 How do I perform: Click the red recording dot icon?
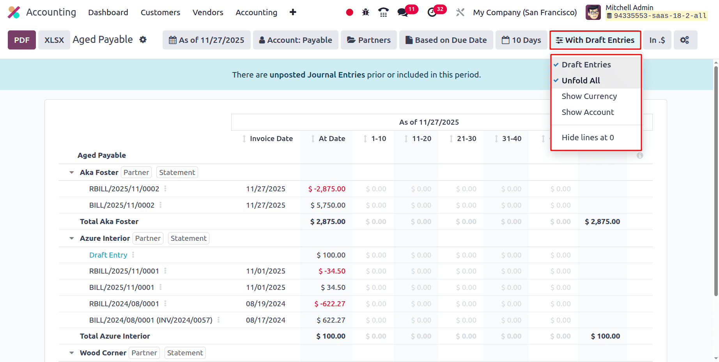click(x=349, y=12)
